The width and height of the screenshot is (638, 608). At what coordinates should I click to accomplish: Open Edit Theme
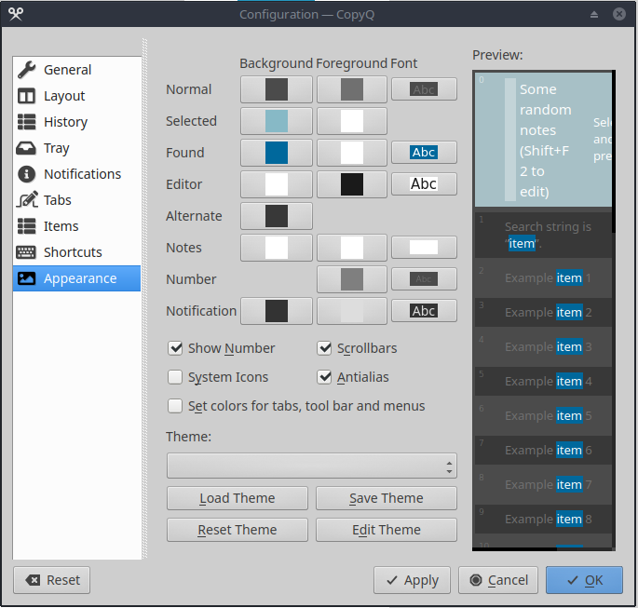(387, 530)
